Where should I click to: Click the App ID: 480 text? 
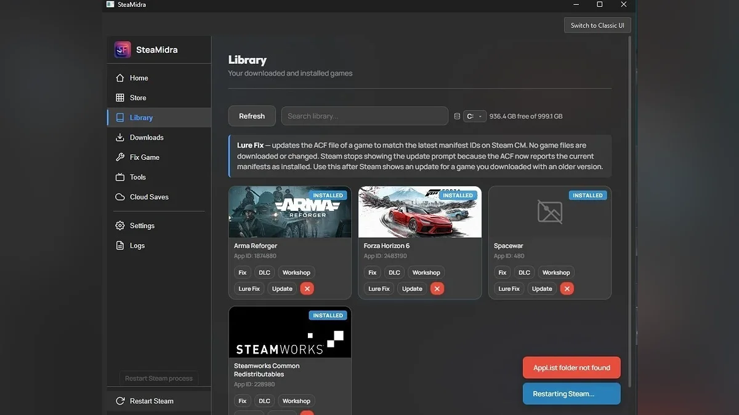click(509, 256)
